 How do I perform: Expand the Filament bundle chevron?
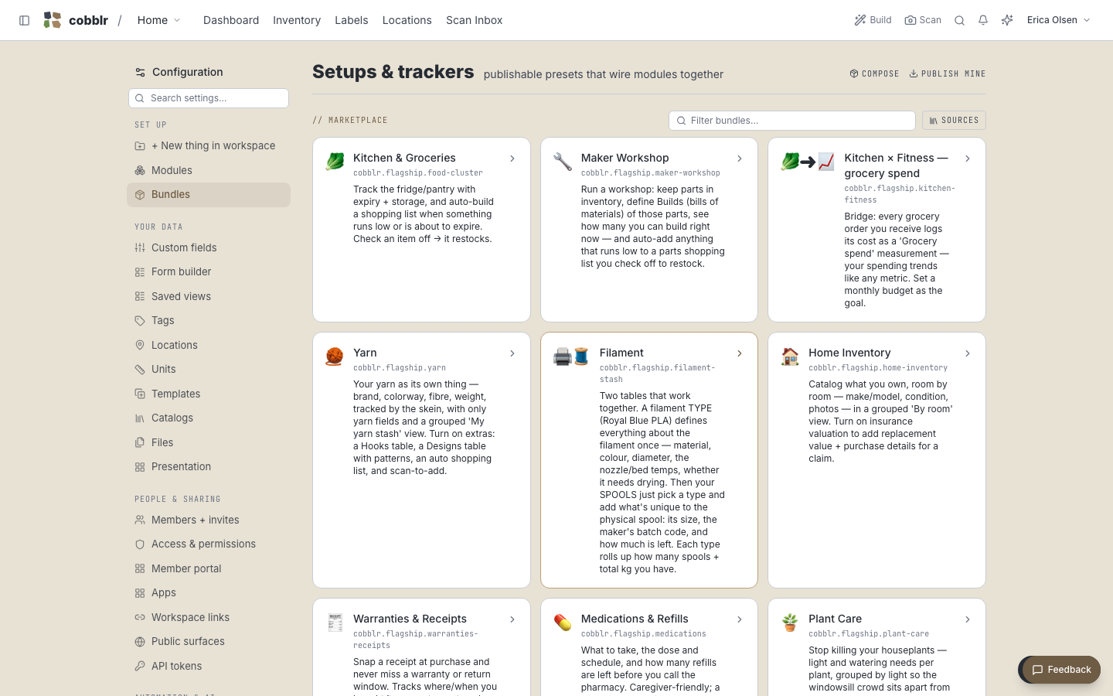[740, 353]
